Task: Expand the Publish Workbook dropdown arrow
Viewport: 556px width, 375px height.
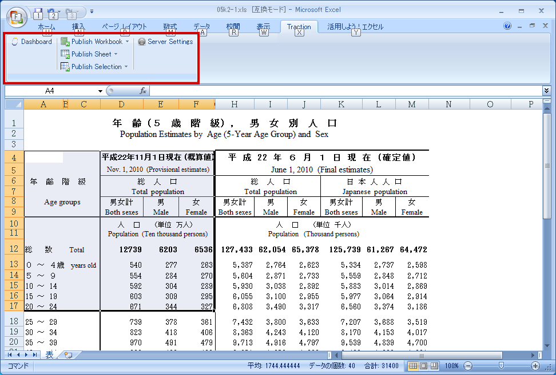Action: [x=128, y=42]
